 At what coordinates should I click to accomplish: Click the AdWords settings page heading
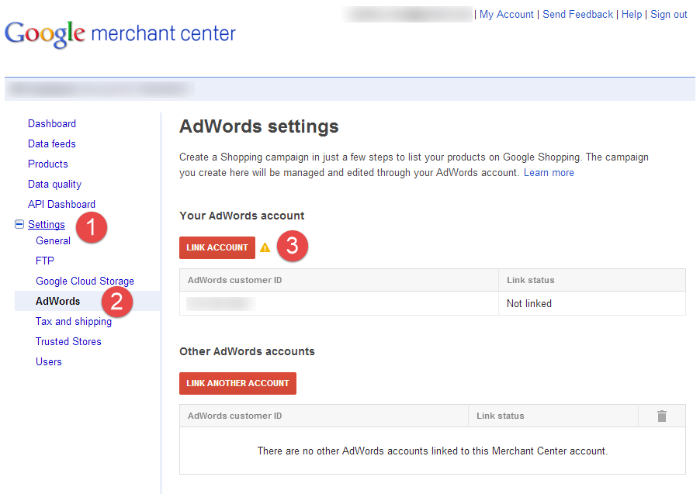259,126
